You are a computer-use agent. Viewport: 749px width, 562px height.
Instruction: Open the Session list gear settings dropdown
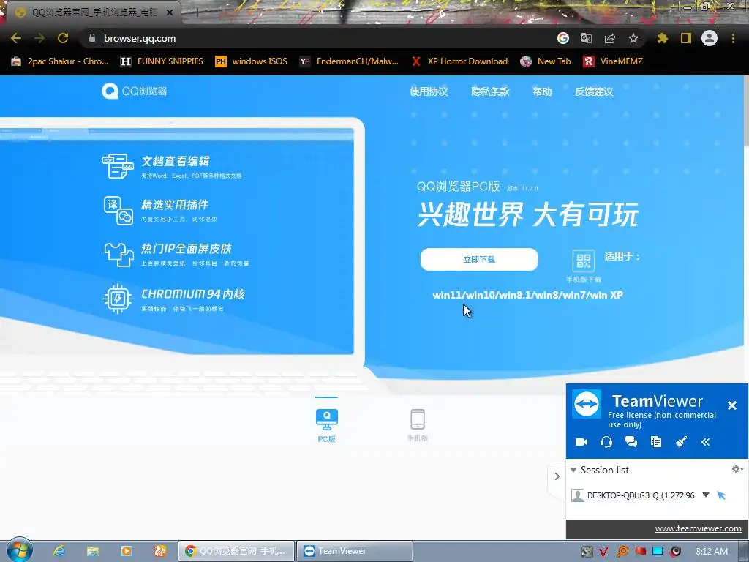tap(737, 469)
